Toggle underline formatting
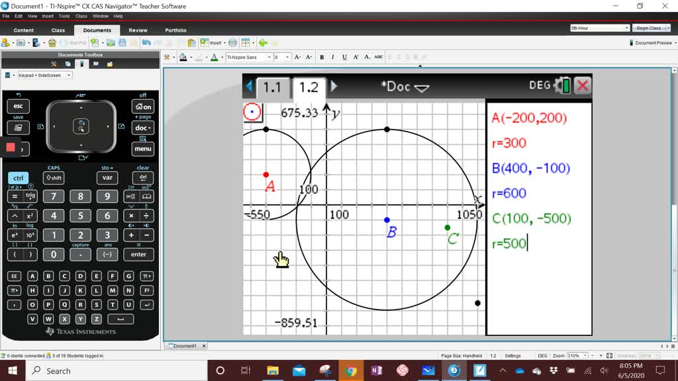Image resolution: width=678 pixels, height=381 pixels. 344,57
